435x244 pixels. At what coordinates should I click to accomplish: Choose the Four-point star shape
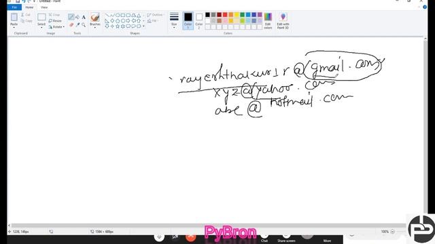112,26
